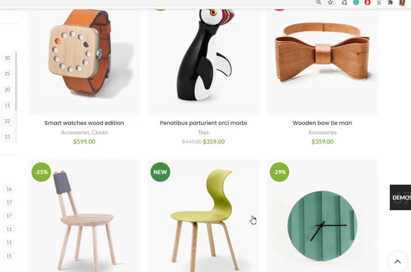Open Wooden bow tie man product link
This screenshot has height=272, width=411.
[x=322, y=123]
